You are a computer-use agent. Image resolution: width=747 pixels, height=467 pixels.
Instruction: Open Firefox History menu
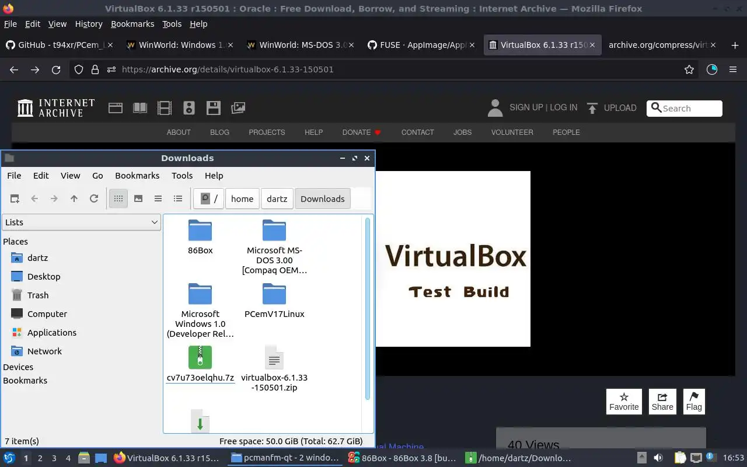(89, 24)
